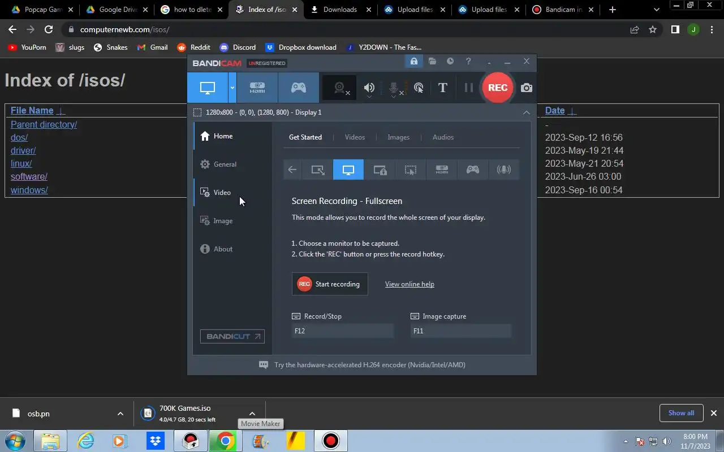Click the lock icon in Bandicam title bar
724x452 pixels.
(x=414, y=62)
